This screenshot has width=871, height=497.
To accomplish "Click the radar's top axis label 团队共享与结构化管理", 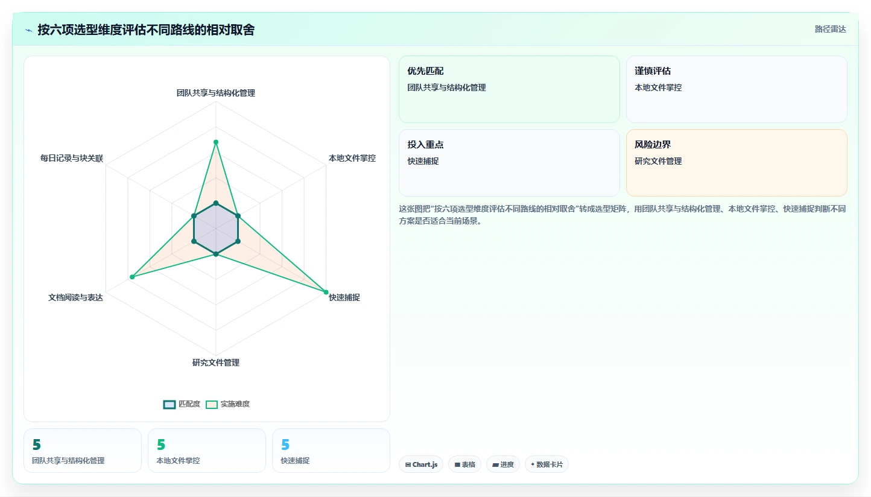I will pyautogui.click(x=216, y=93).
